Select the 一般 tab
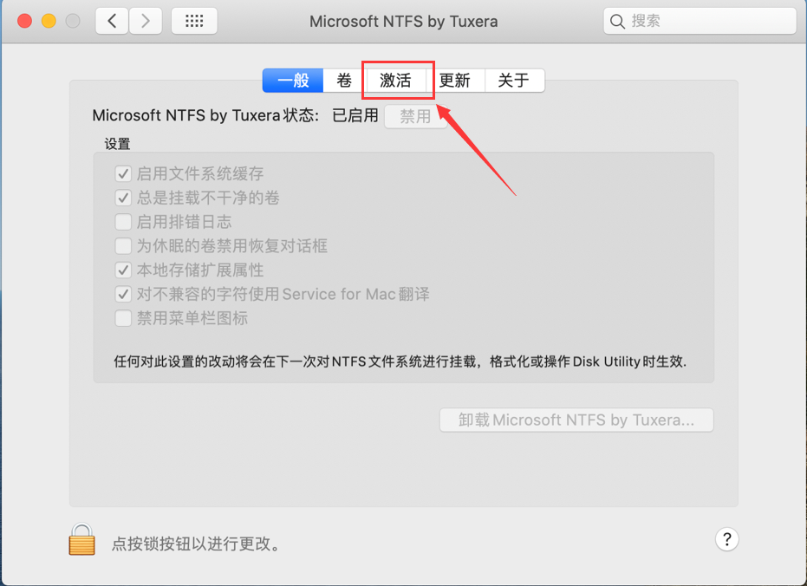This screenshot has height=586, width=807. [x=293, y=81]
